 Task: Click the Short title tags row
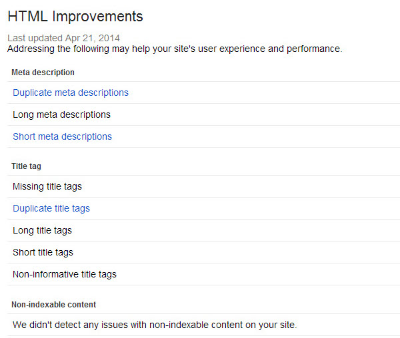coord(203,252)
